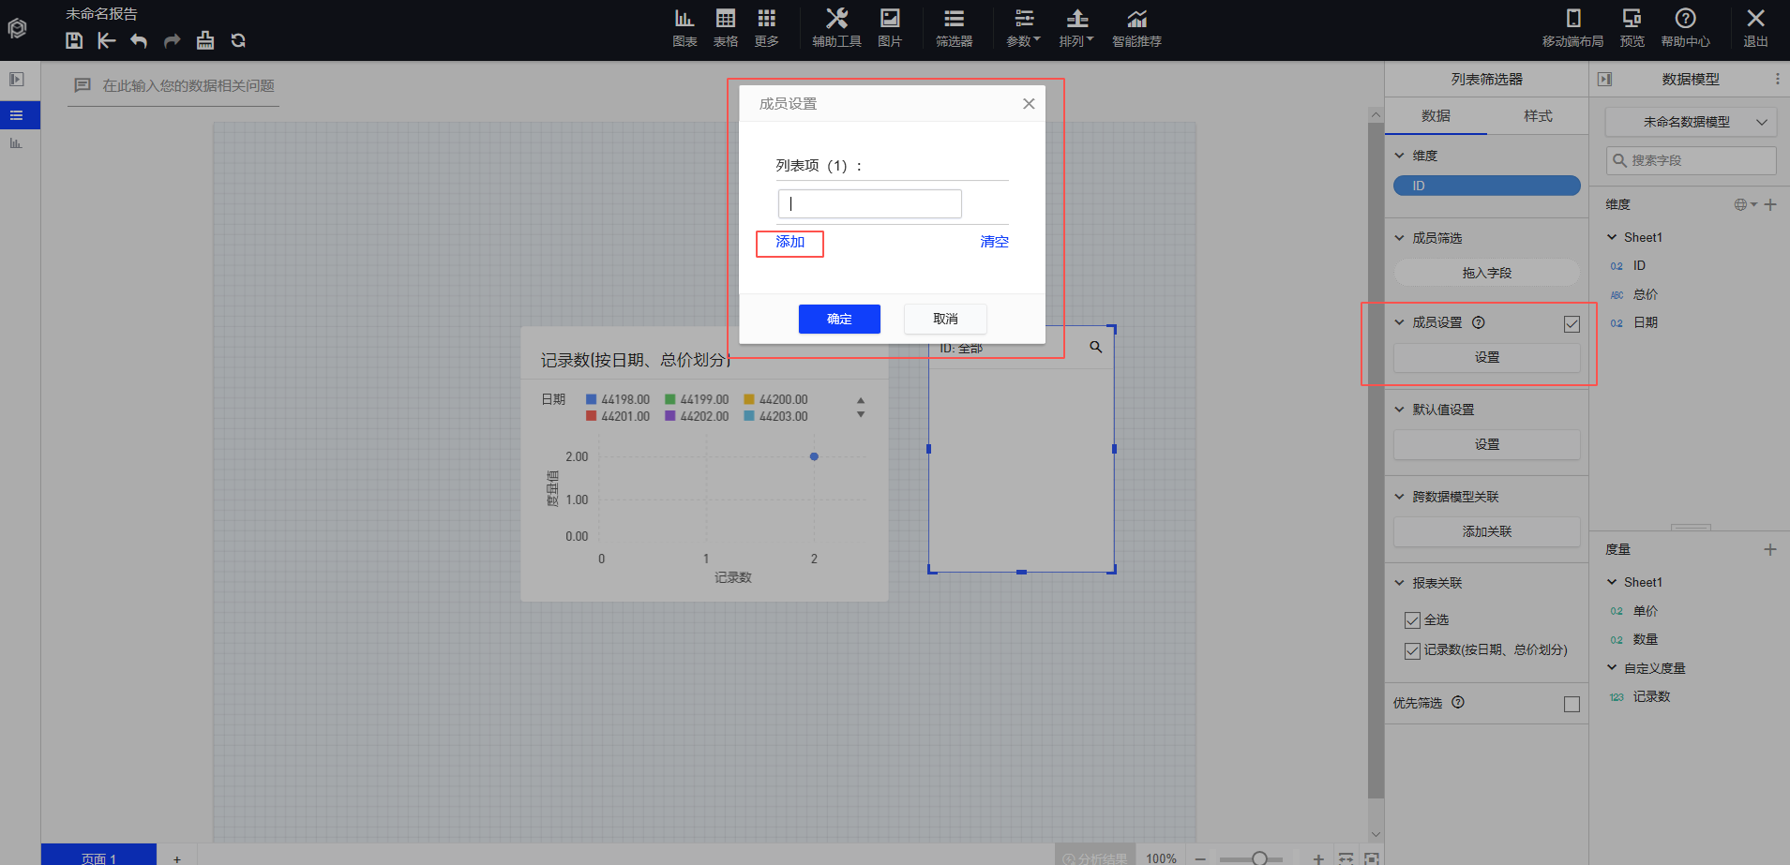Image resolution: width=1790 pixels, height=865 pixels.
Task: Open the 图表 chart tool
Action: point(684,27)
